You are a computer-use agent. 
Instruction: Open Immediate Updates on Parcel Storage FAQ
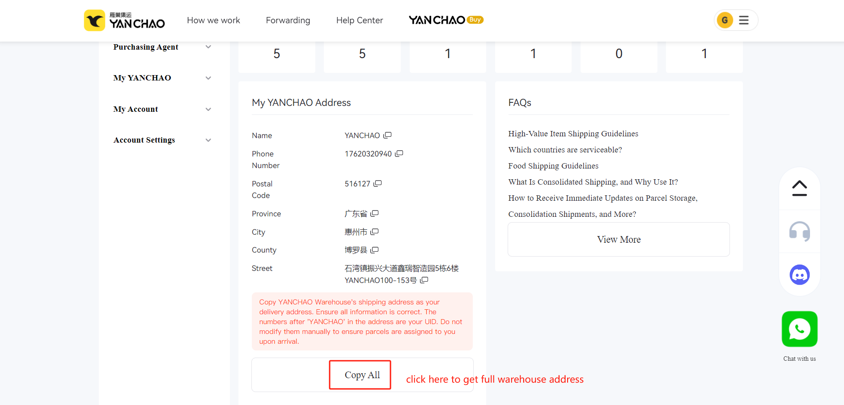(603, 206)
